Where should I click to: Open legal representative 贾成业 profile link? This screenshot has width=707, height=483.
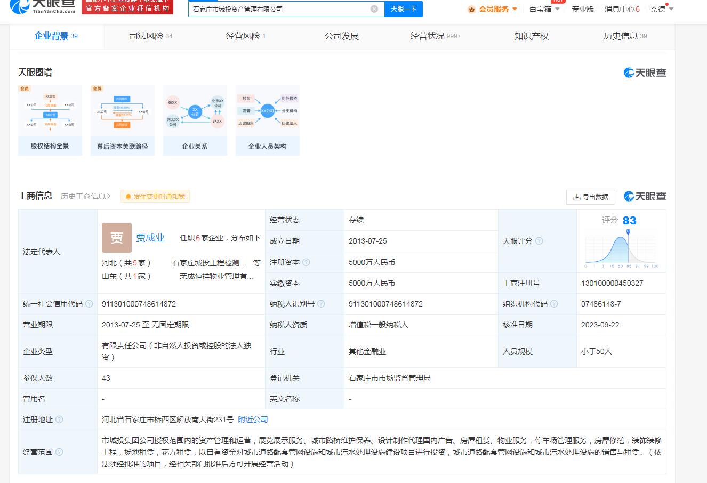click(x=150, y=238)
